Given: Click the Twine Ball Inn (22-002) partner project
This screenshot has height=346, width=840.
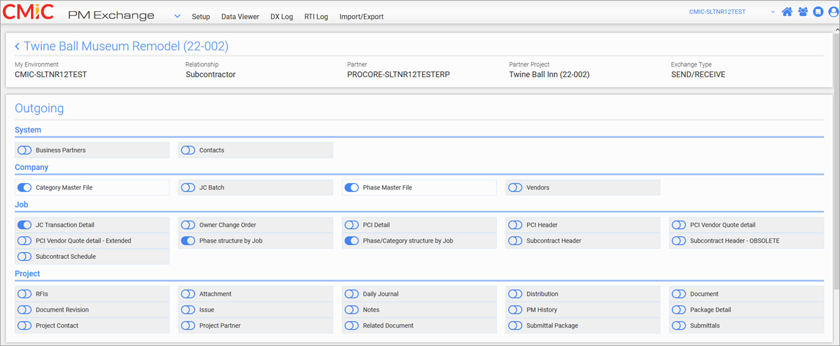Looking at the screenshot, I should pos(549,74).
